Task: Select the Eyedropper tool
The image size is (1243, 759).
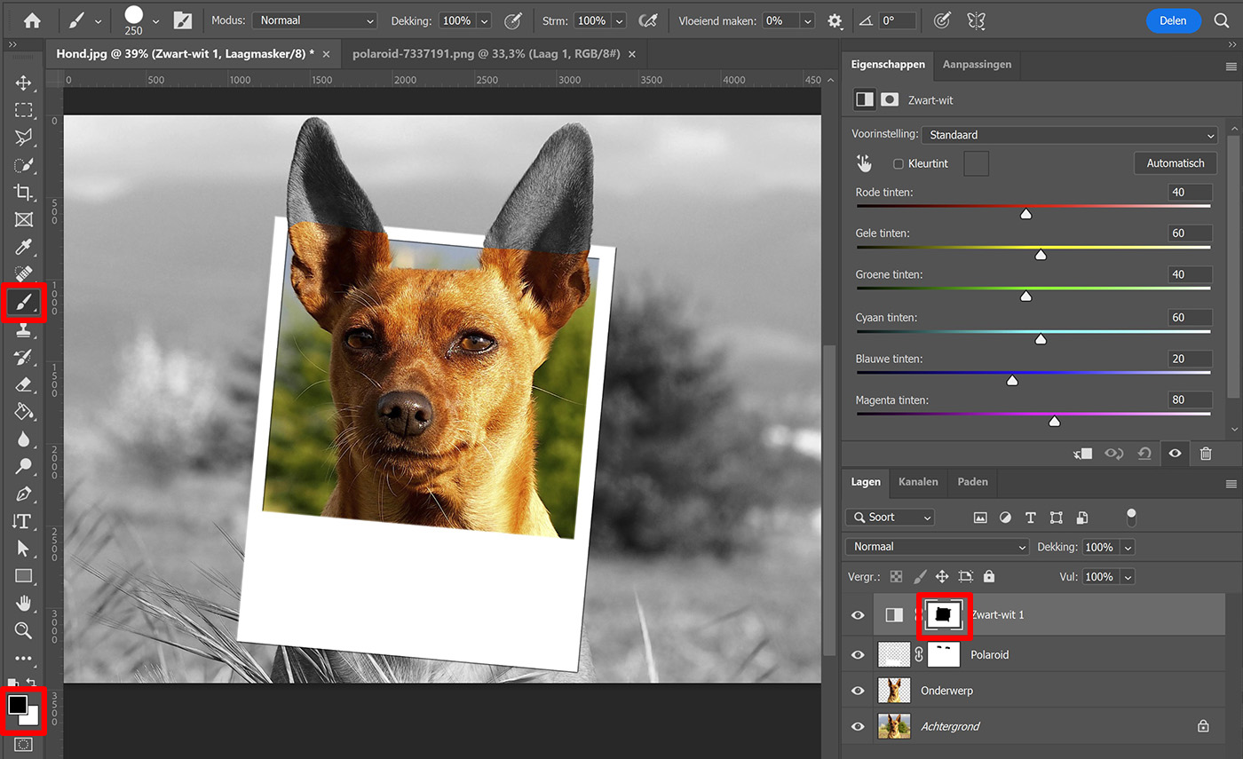Action: 24,247
